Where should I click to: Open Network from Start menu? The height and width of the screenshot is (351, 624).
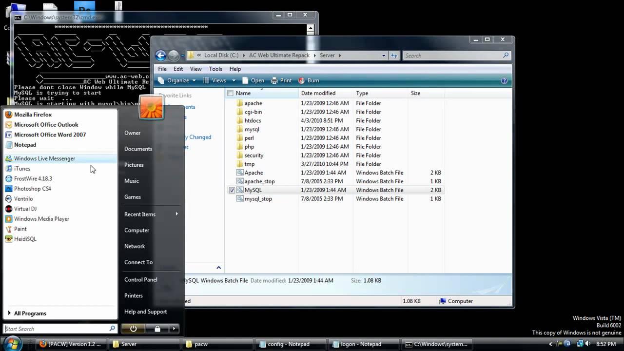[135, 246]
